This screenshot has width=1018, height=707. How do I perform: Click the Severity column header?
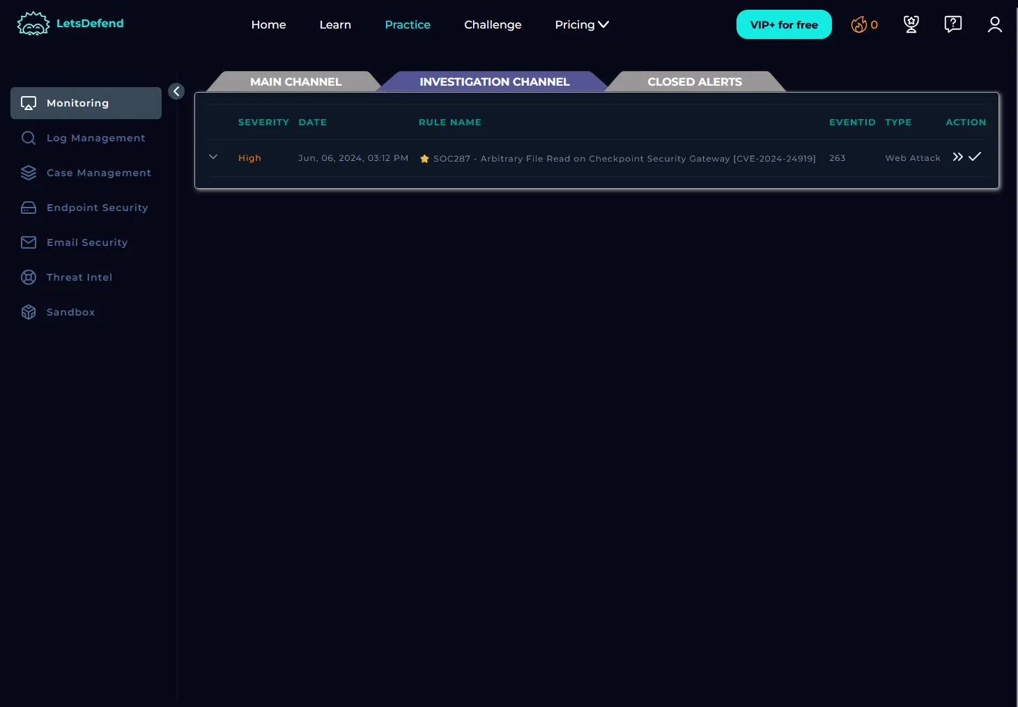[263, 122]
